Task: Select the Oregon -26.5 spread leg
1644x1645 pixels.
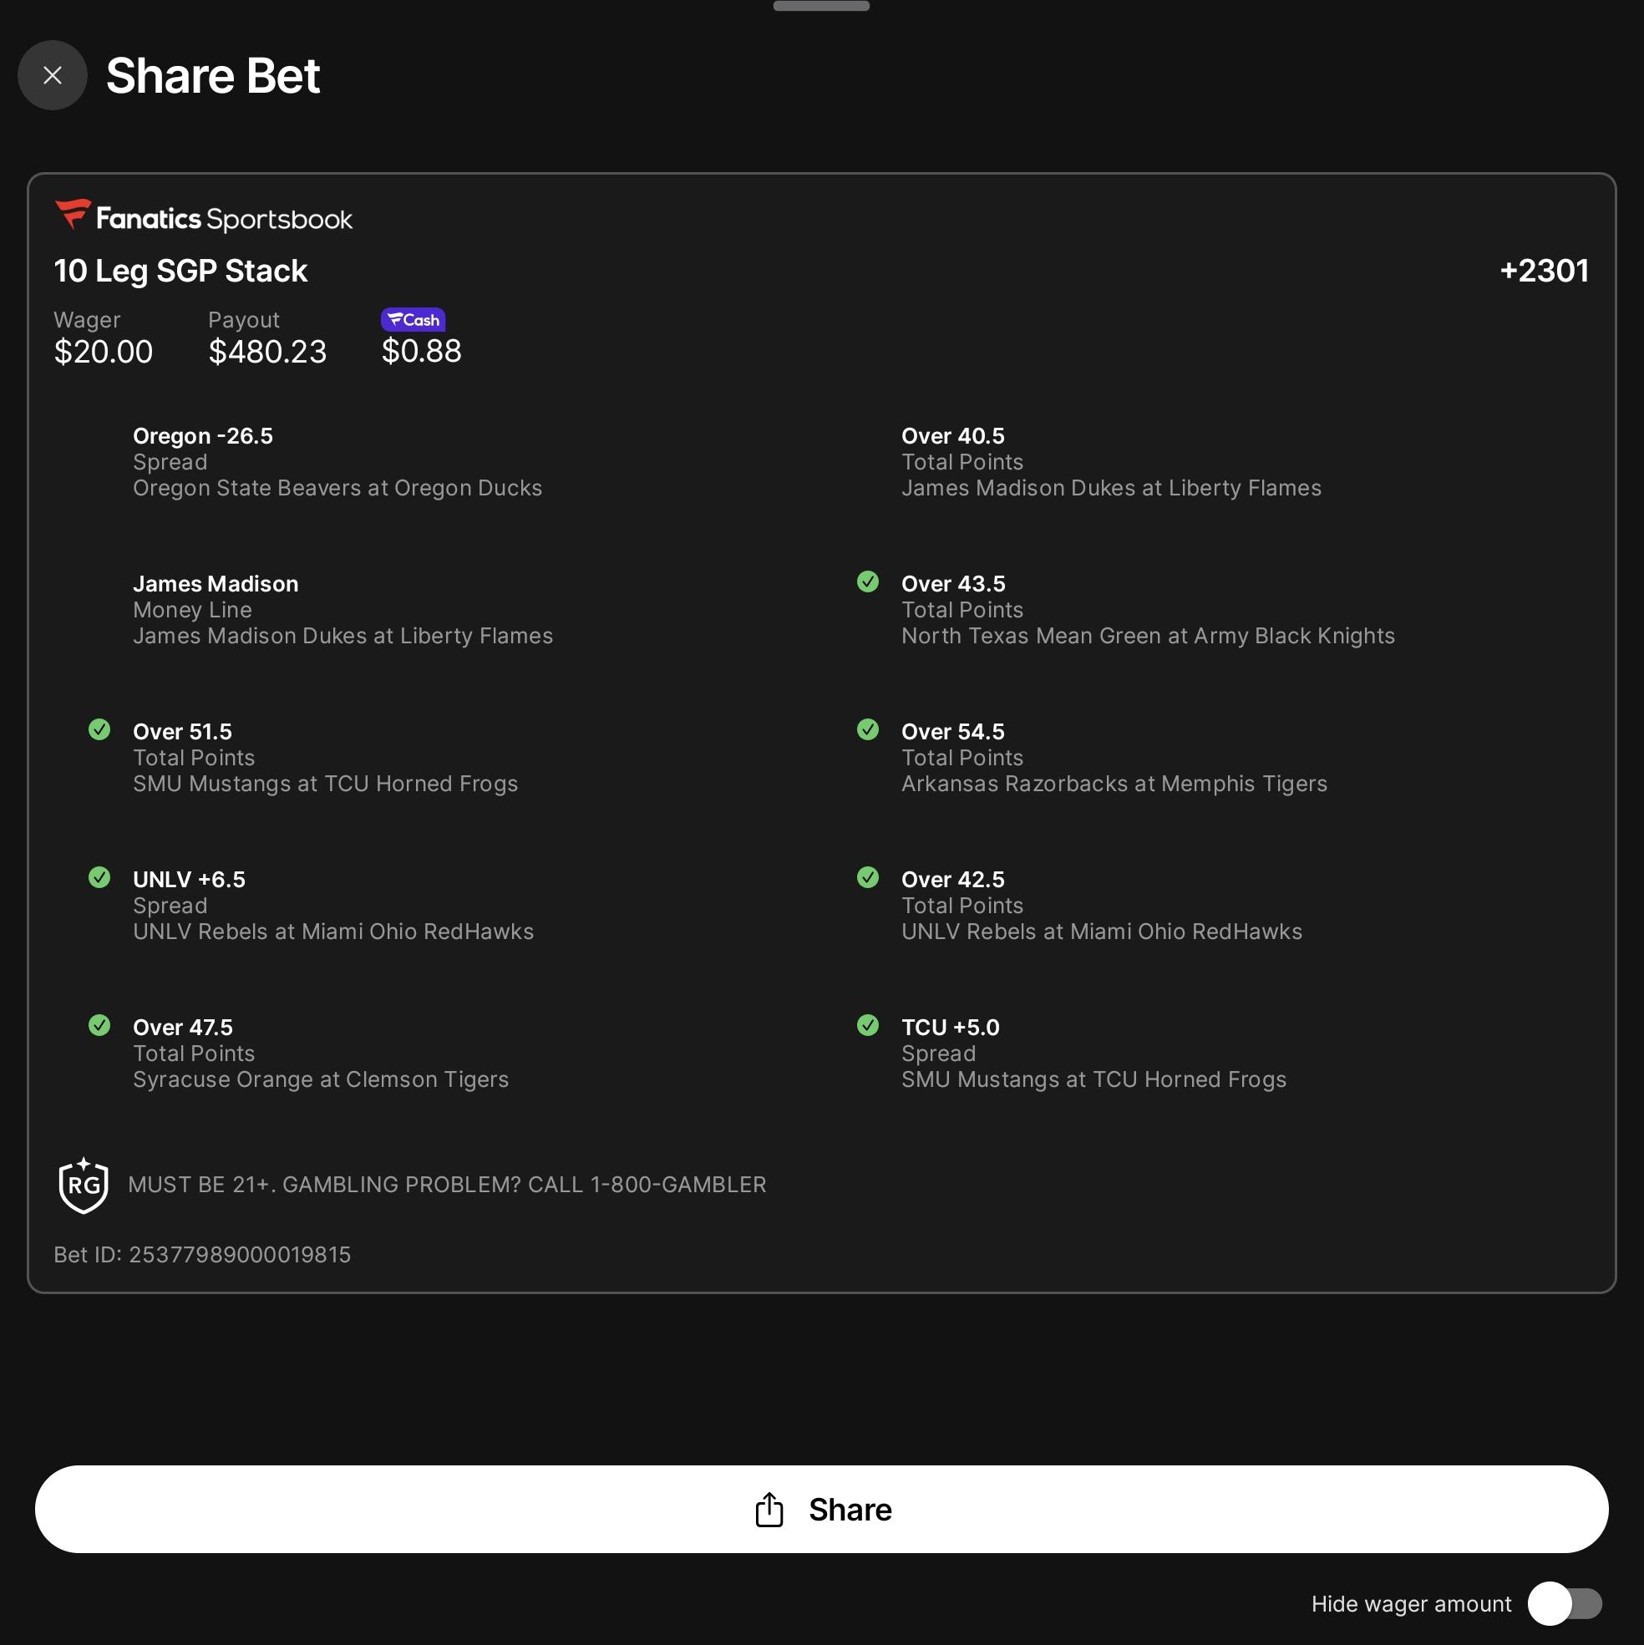Action: pyautogui.click(x=337, y=461)
